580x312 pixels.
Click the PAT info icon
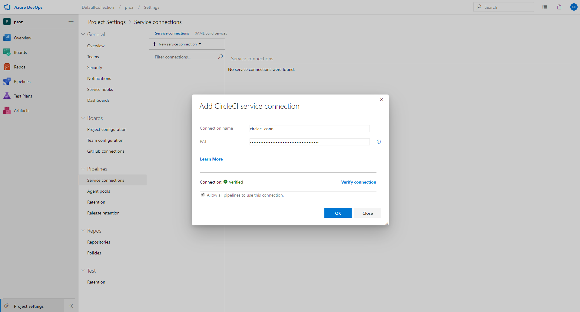pyautogui.click(x=379, y=142)
